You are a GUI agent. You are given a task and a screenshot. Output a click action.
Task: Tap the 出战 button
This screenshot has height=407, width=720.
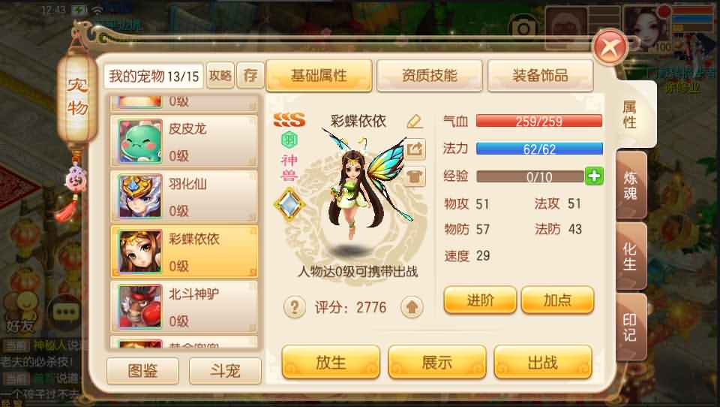(x=543, y=363)
